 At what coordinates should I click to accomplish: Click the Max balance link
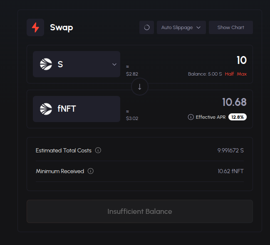pos(242,74)
